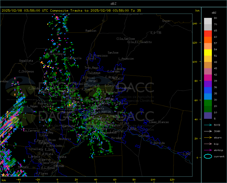
Task: Click the 'Potrerillos' map label
Action: click(46, 103)
